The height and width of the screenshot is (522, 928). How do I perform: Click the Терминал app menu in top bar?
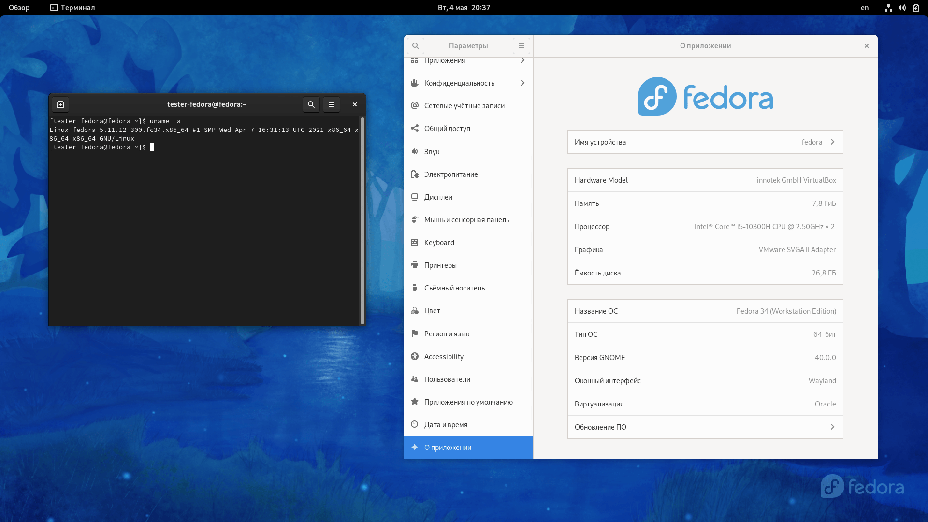coord(72,8)
